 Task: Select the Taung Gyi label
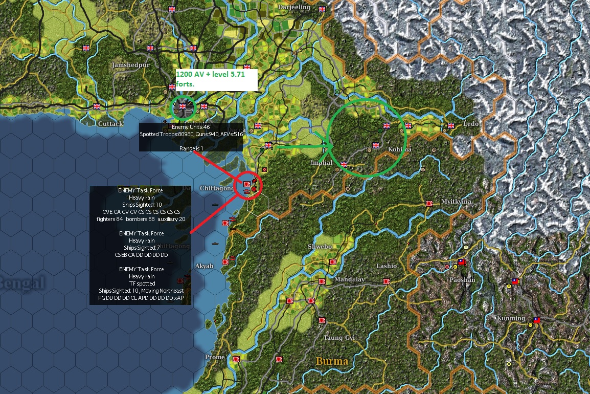coord(339,338)
